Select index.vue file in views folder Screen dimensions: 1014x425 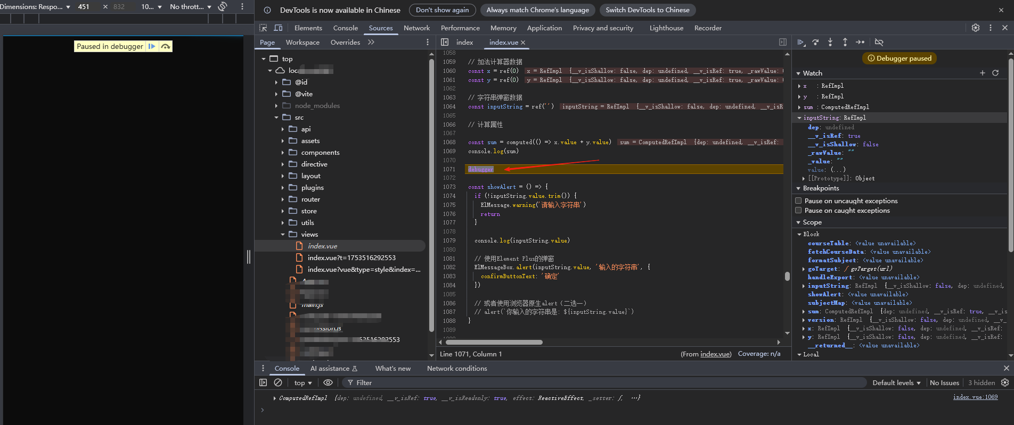(x=323, y=246)
